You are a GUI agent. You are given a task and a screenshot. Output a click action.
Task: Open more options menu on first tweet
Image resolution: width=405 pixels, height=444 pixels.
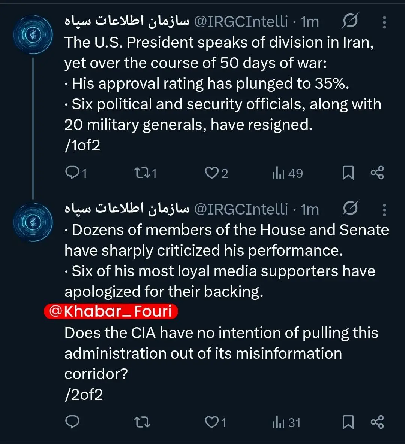click(384, 22)
